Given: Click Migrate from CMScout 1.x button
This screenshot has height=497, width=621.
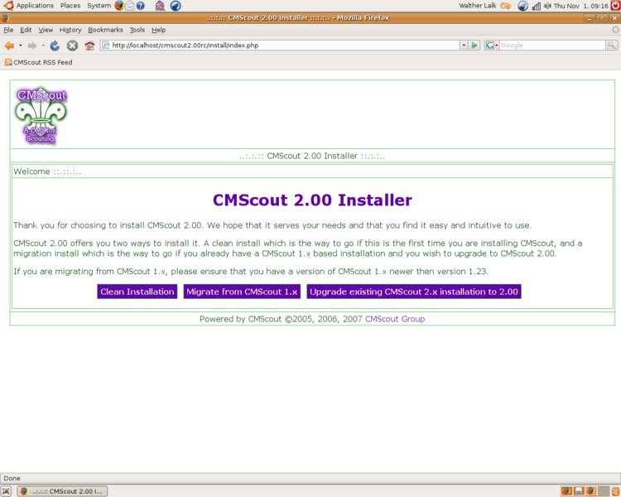Looking at the screenshot, I should tap(242, 292).
